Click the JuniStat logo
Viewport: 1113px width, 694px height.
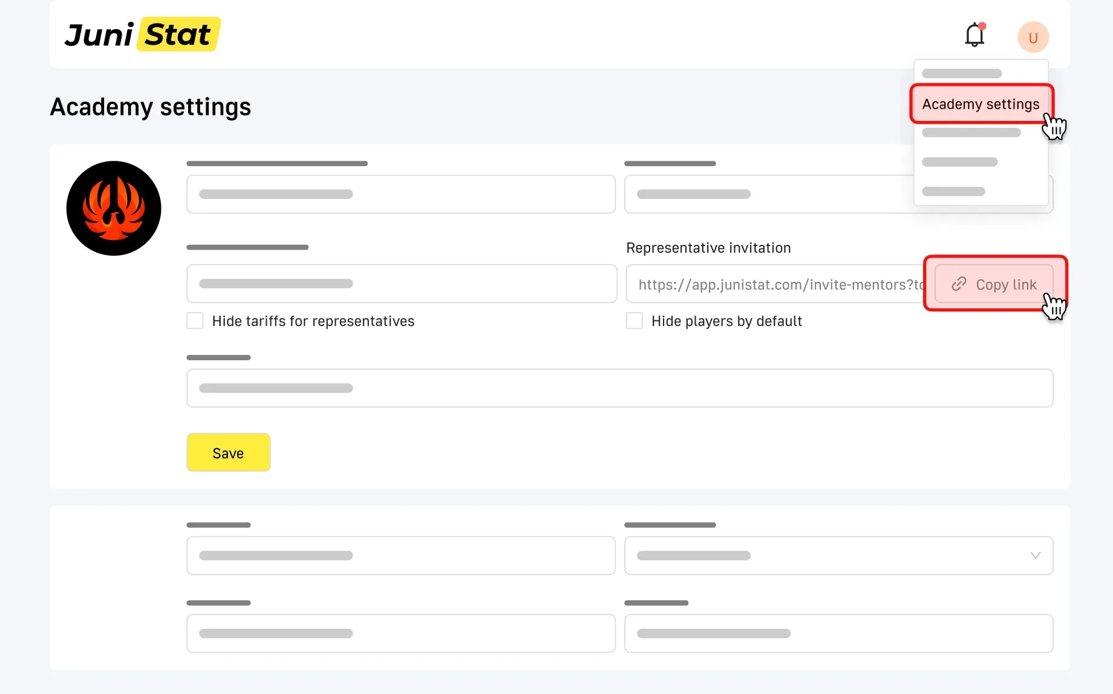tap(142, 34)
